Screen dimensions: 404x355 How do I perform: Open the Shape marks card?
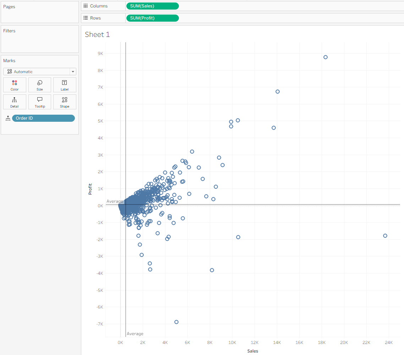click(x=65, y=102)
